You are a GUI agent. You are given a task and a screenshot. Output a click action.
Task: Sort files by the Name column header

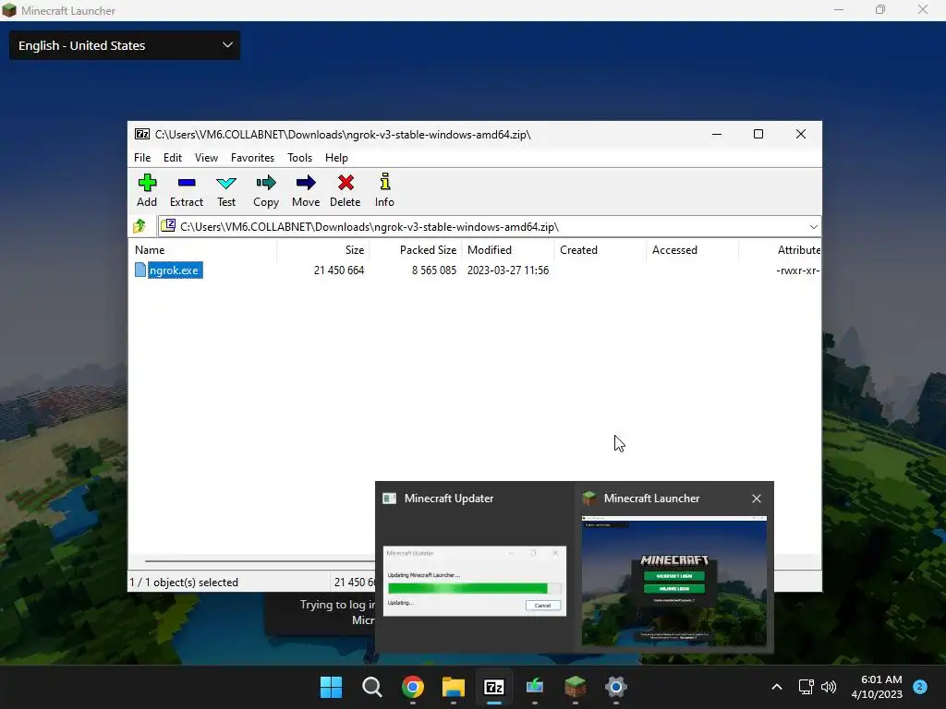[202, 250]
